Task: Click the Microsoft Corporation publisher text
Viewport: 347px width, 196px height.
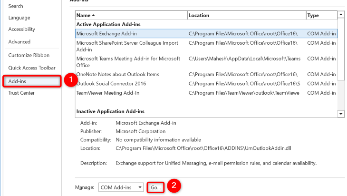Action: [141, 131]
